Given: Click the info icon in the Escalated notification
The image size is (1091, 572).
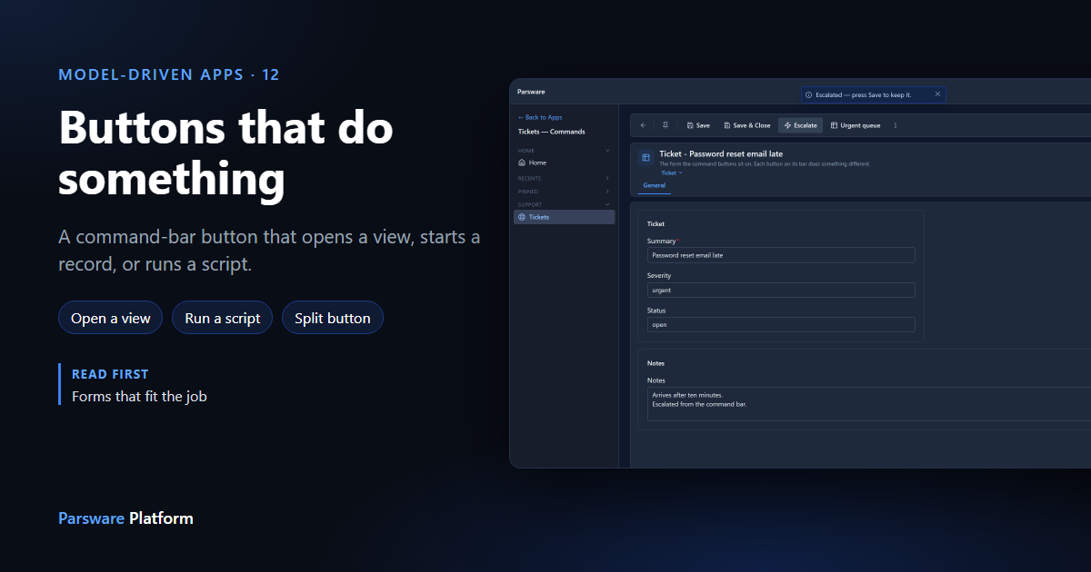Looking at the screenshot, I should (x=809, y=94).
